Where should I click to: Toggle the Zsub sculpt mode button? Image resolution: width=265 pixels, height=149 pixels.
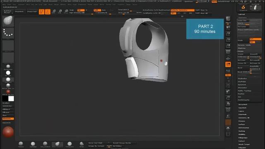tap(104, 10)
